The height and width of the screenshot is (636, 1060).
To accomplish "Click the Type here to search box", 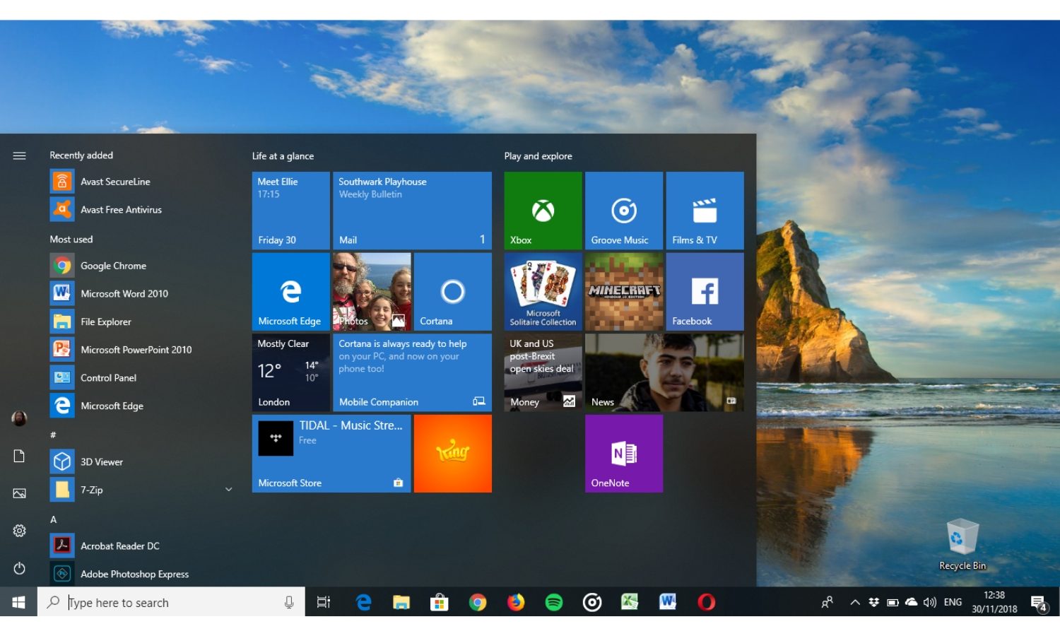I will point(171,602).
